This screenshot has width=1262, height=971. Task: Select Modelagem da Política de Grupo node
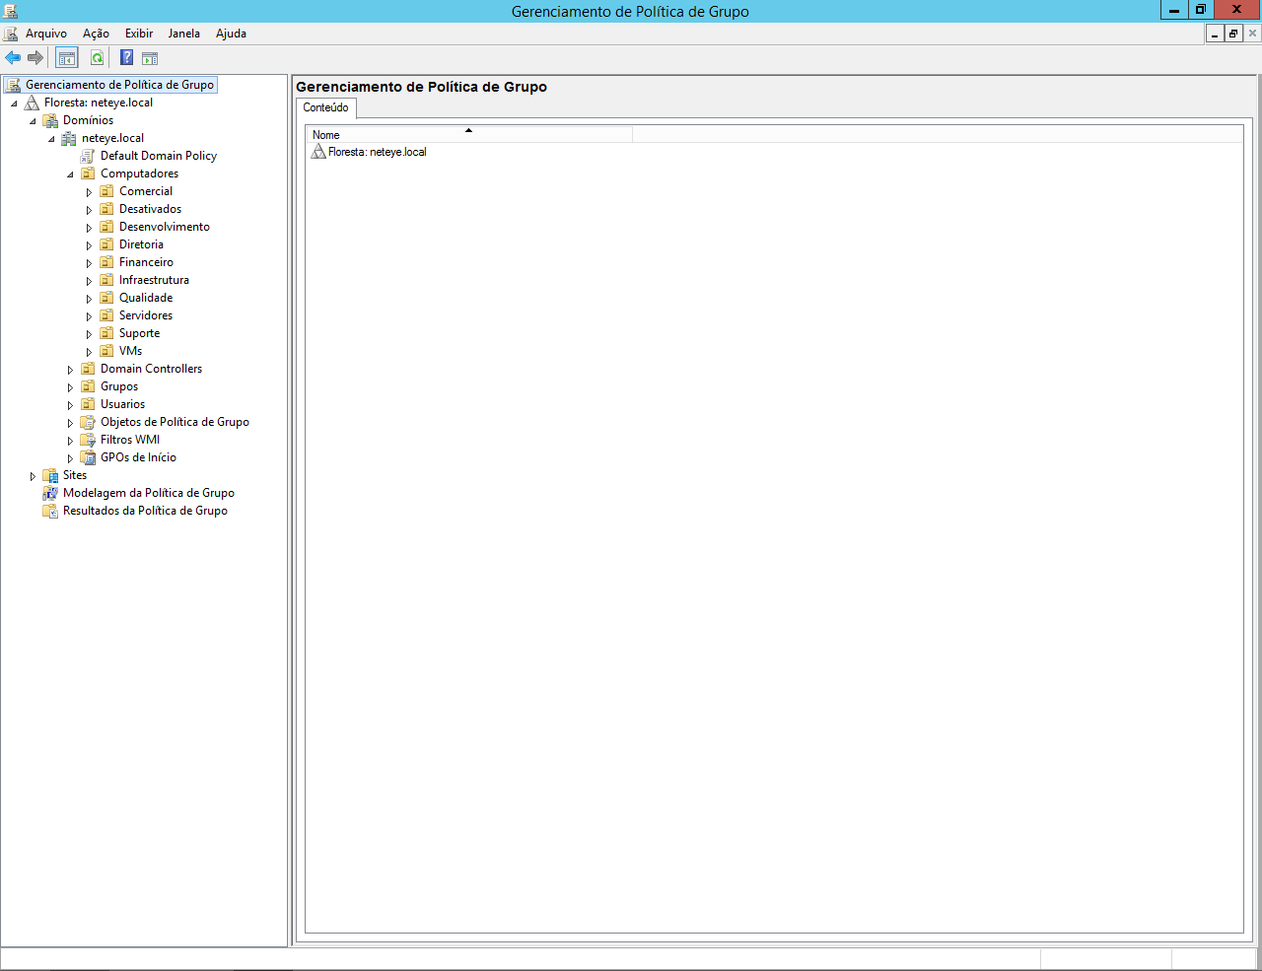click(148, 493)
